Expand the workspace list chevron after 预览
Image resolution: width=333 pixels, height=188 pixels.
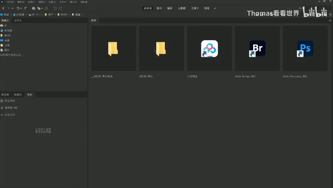pyautogui.click(x=215, y=8)
